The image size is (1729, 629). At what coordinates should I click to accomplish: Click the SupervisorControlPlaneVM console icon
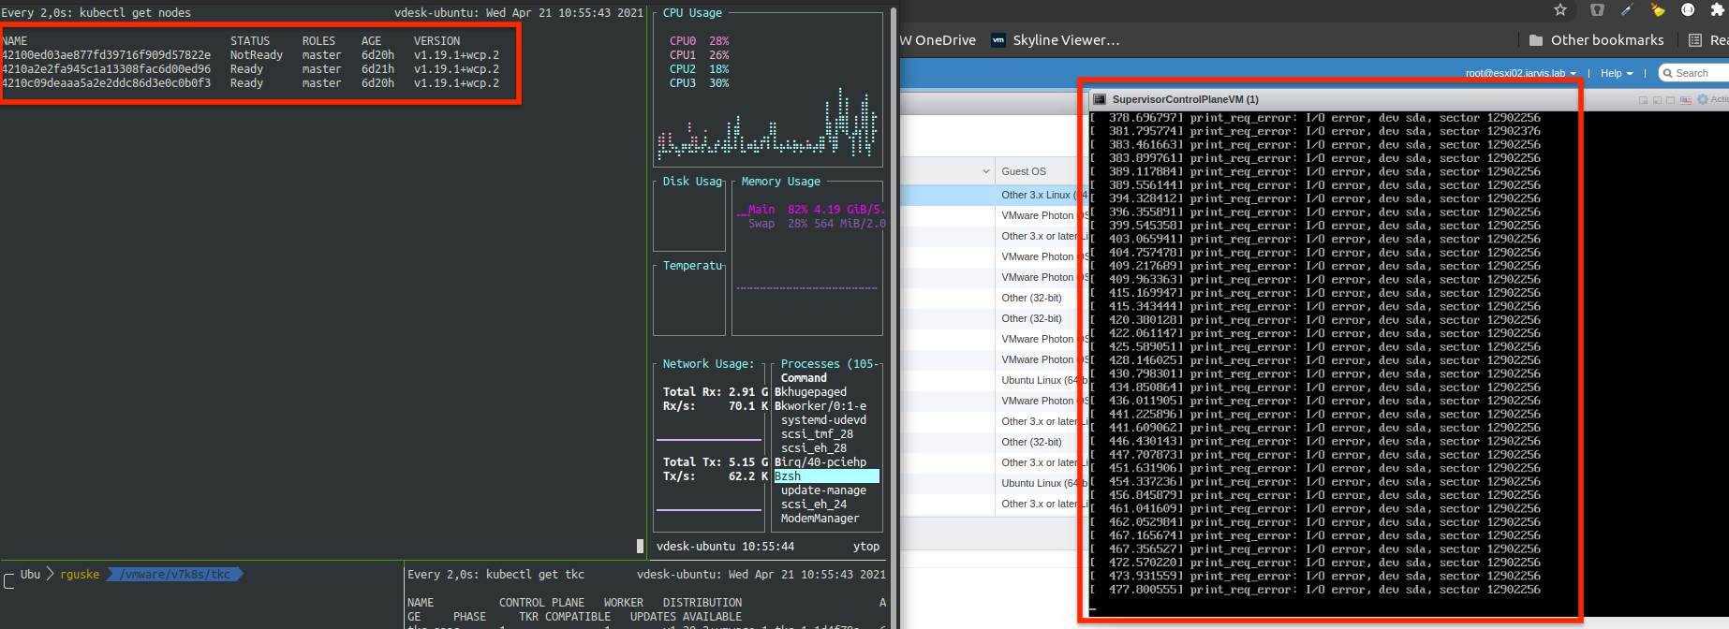pyautogui.click(x=1101, y=99)
